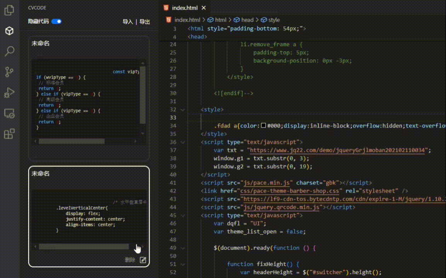Click the HTML5 file icon in the breadcrumb
The image size is (446, 278).
pos(169,20)
